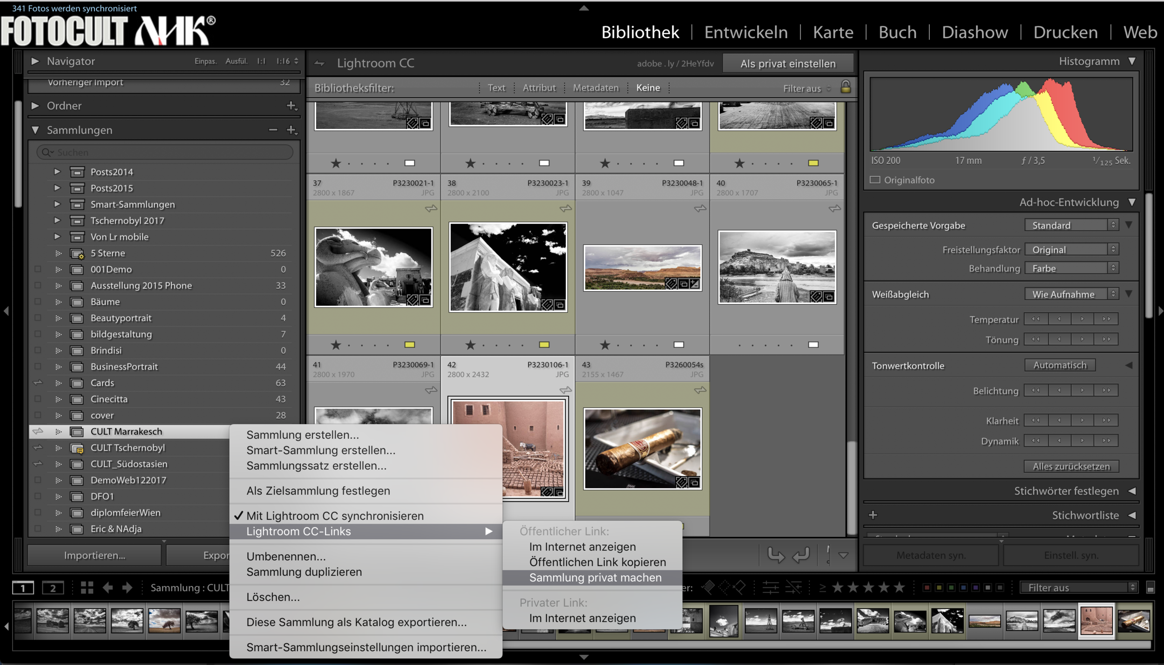This screenshot has width=1164, height=665.
Task: Click Temperatur large increase double-arrow button
Action: [x=1106, y=319]
